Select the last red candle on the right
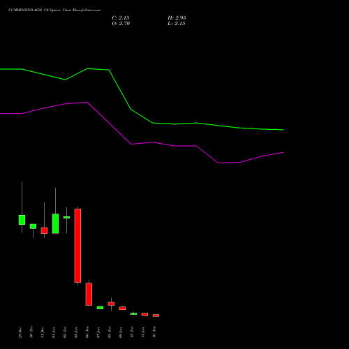 [x=156, y=315]
